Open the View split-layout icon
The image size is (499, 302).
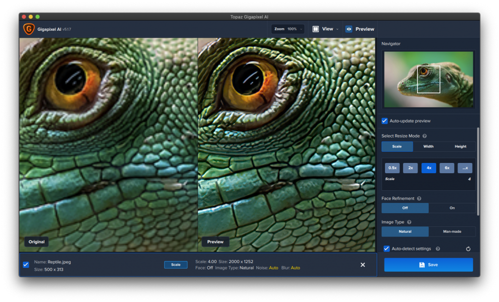tap(315, 29)
